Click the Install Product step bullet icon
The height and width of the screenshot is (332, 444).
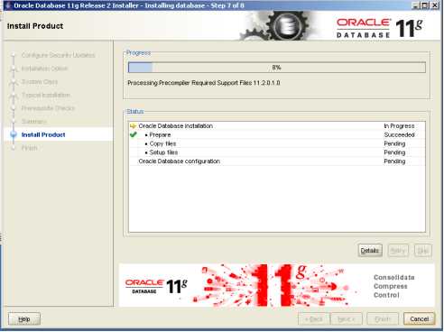point(14,134)
